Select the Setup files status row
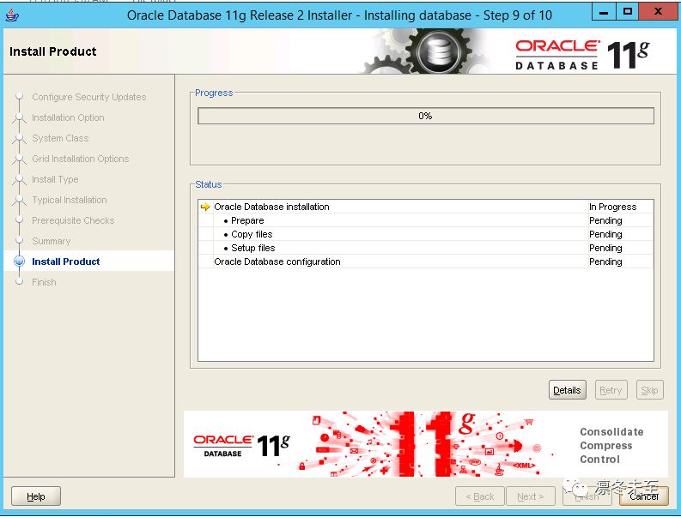Screen dimensions: 681x517 point(426,248)
